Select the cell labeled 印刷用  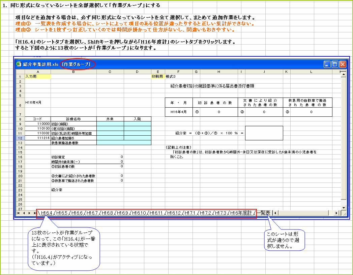157,76
